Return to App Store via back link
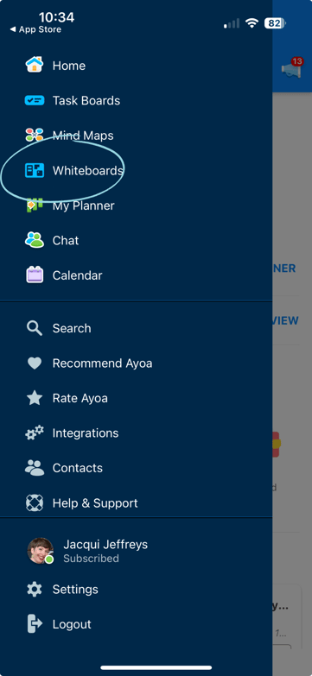Screen dimensions: 312x676 pos(35,29)
